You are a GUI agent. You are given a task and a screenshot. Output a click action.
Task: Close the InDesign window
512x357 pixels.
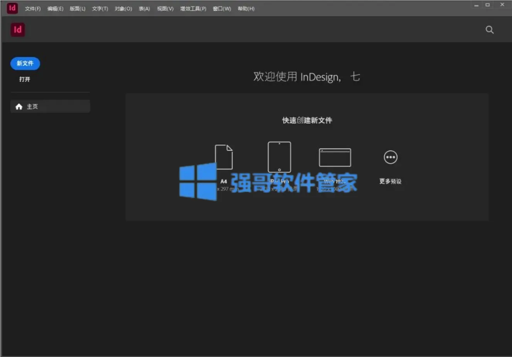click(502, 5)
